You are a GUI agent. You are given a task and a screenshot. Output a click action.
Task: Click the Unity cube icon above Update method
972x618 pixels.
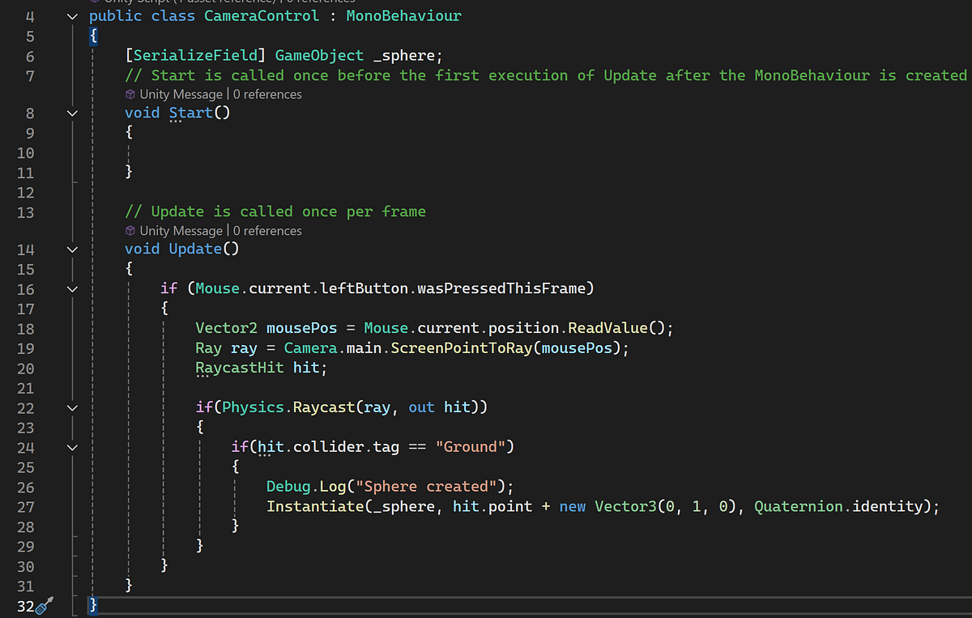coord(130,230)
